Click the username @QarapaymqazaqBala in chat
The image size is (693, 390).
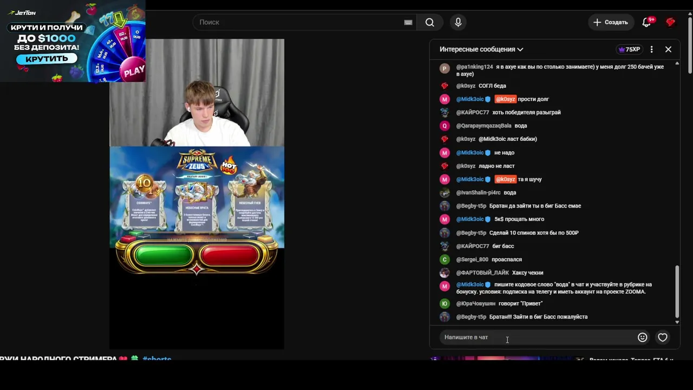coord(484,126)
